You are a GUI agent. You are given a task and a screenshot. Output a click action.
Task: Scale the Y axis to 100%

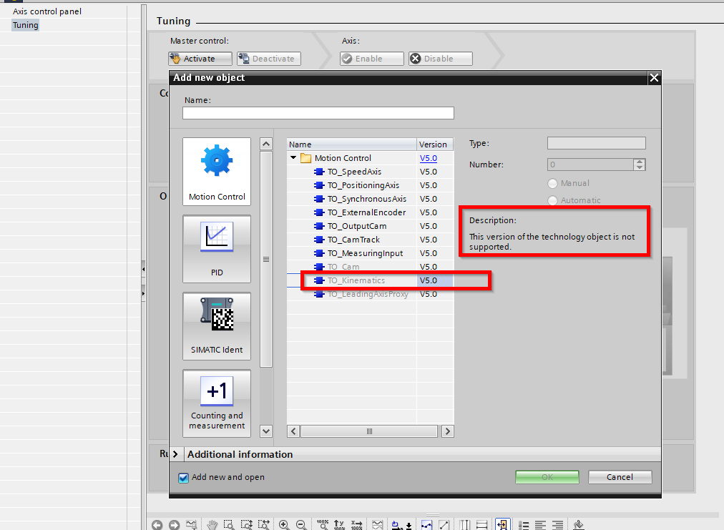(x=339, y=524)
